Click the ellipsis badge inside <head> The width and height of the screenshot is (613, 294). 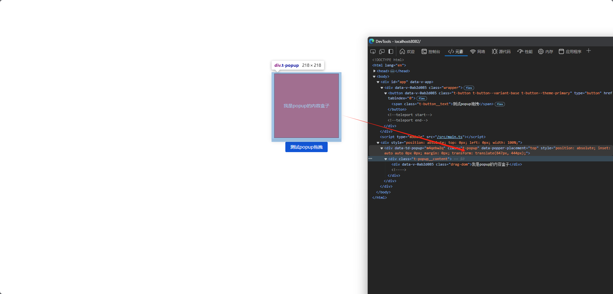(x=392, y=71)
